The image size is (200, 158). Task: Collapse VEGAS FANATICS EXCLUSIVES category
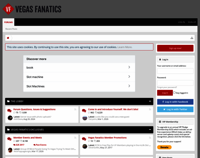(x=150, y=130)
